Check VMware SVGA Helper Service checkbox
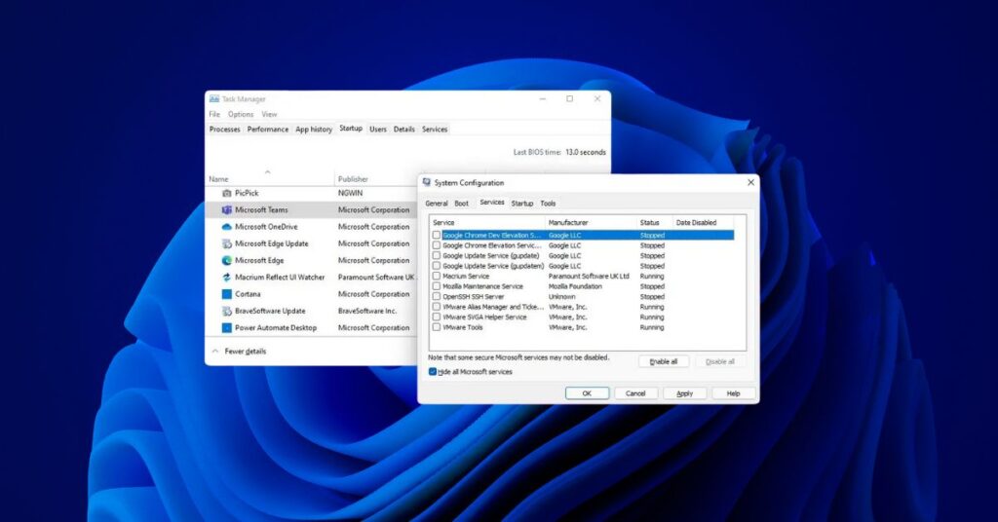 point(436,317)
